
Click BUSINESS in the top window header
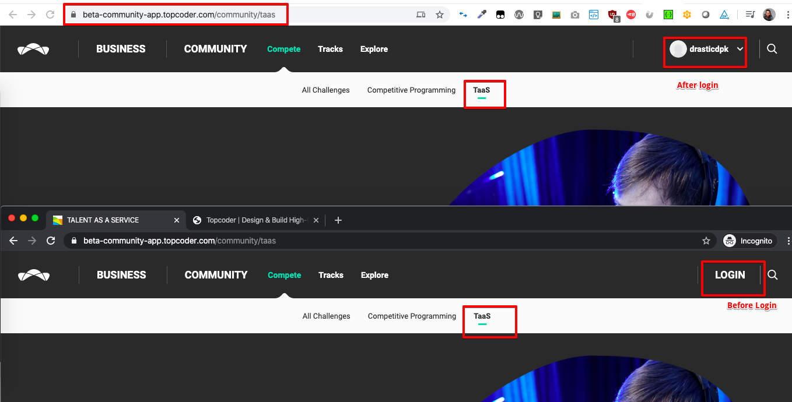click(x=121, y=49)
